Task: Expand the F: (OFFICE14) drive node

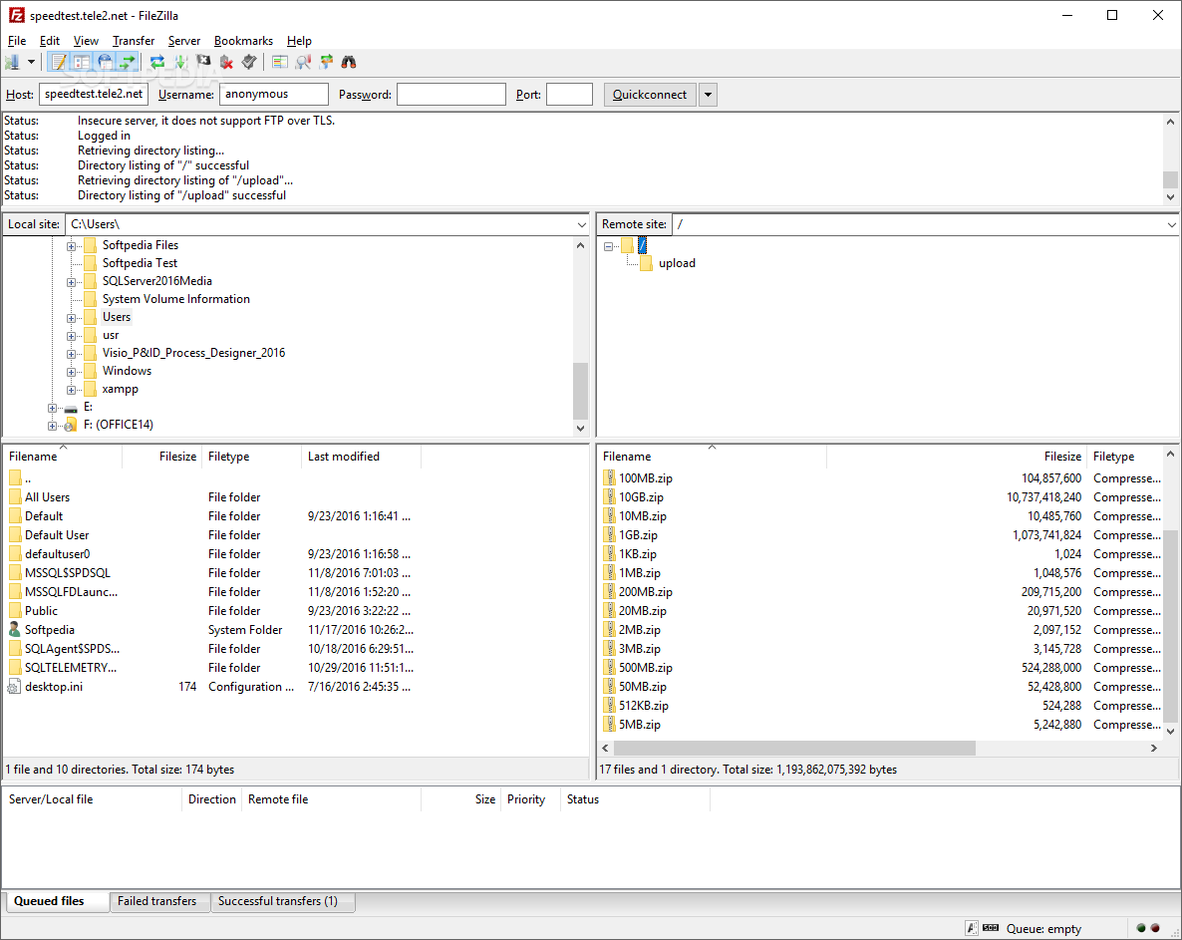Action: (52, 426)
